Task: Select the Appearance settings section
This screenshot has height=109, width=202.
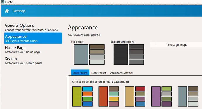Action: pyautogui.click(x=33, y=38)
